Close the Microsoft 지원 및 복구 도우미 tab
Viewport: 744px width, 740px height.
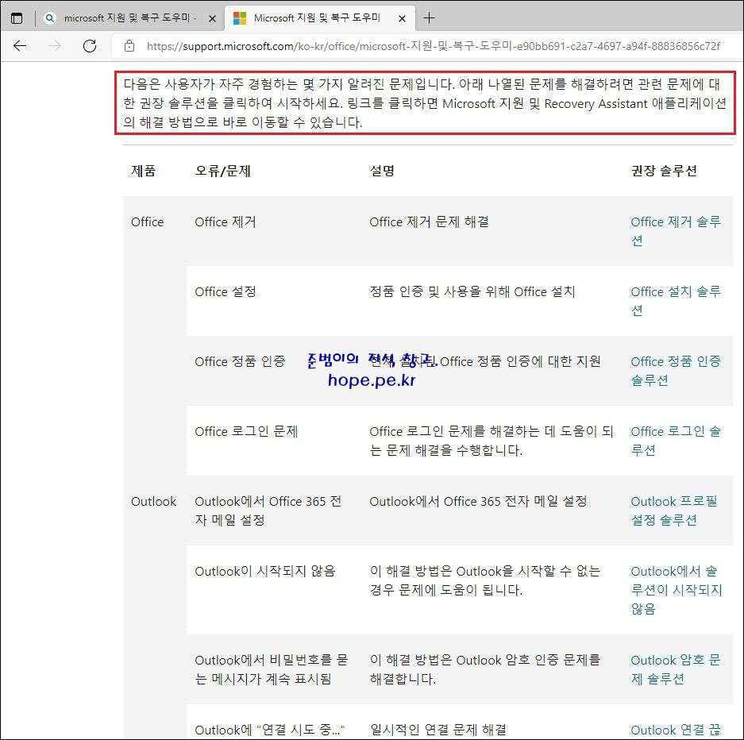(x=402, y=18)
